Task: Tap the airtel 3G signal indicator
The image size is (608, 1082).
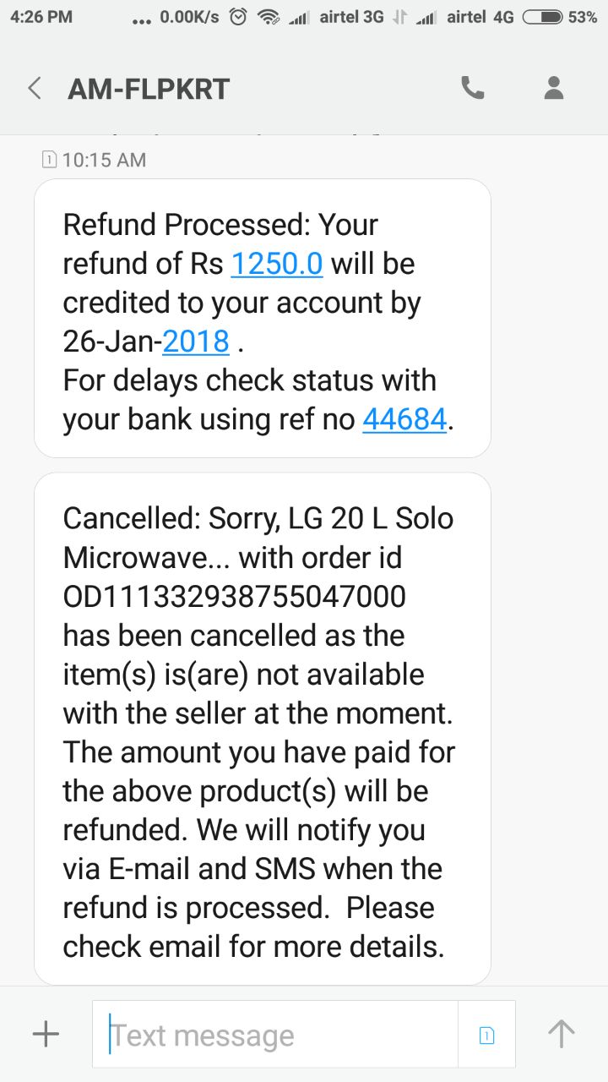Action: point(336,17)
